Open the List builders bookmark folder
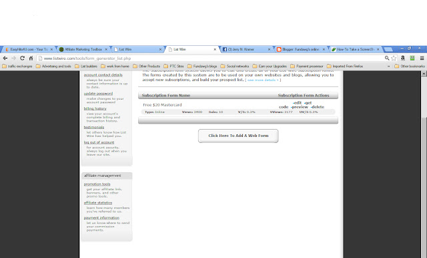The height and width of the screenshot is (258, 427). point(86,66)
